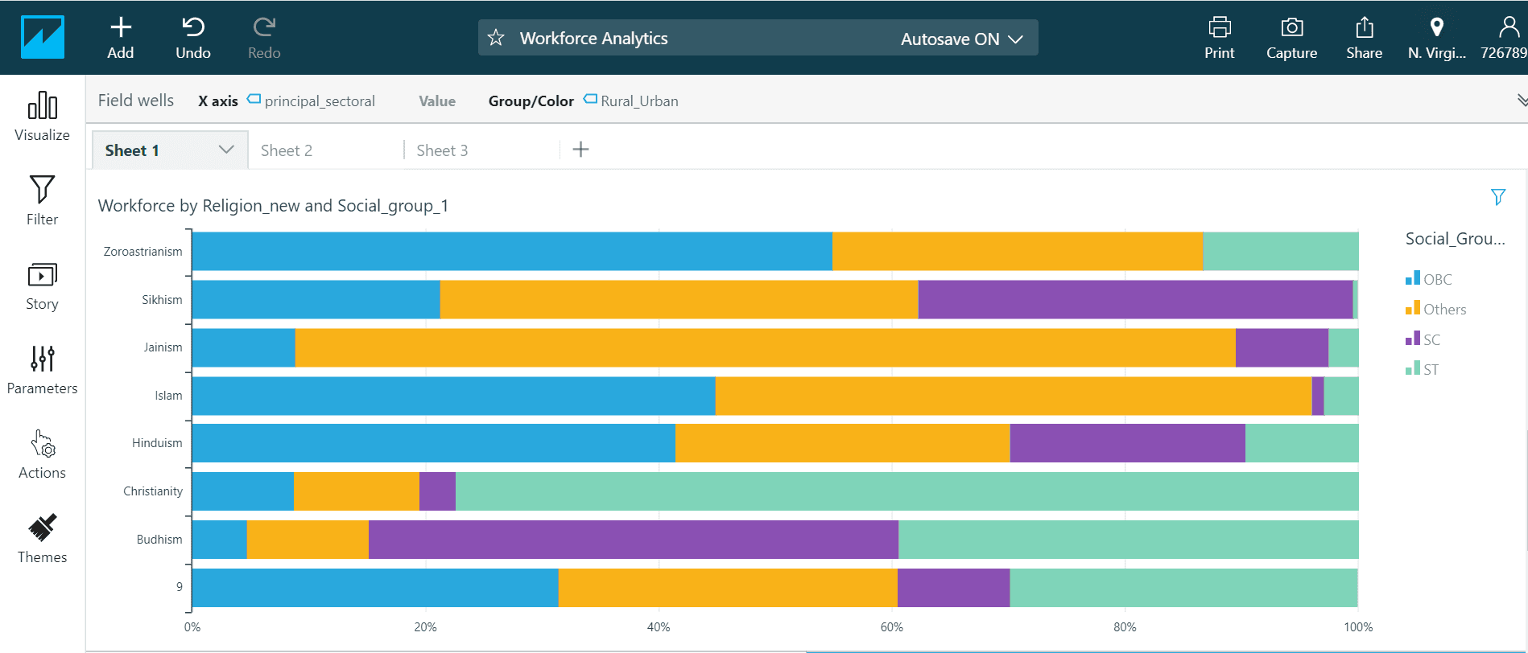Add a new sheet with plus tab

click(x=580, y=150)
